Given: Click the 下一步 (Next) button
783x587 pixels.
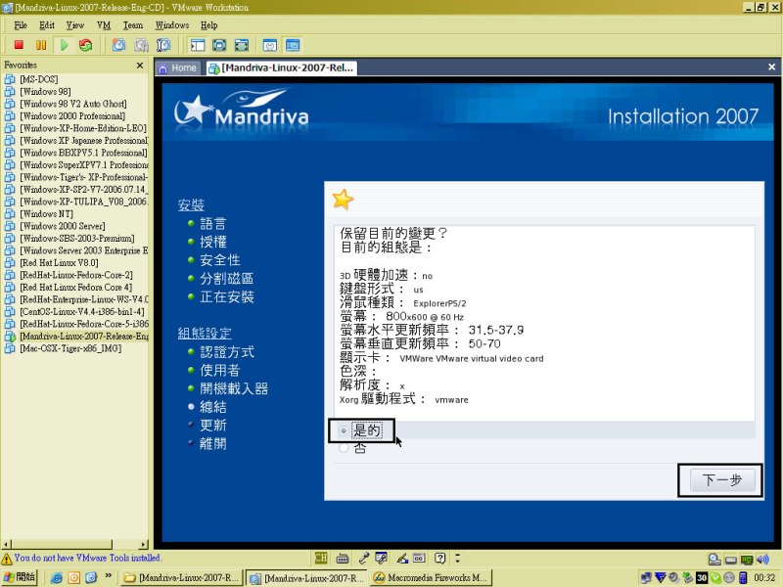Looking at the screenshot, I should point(722,480).
